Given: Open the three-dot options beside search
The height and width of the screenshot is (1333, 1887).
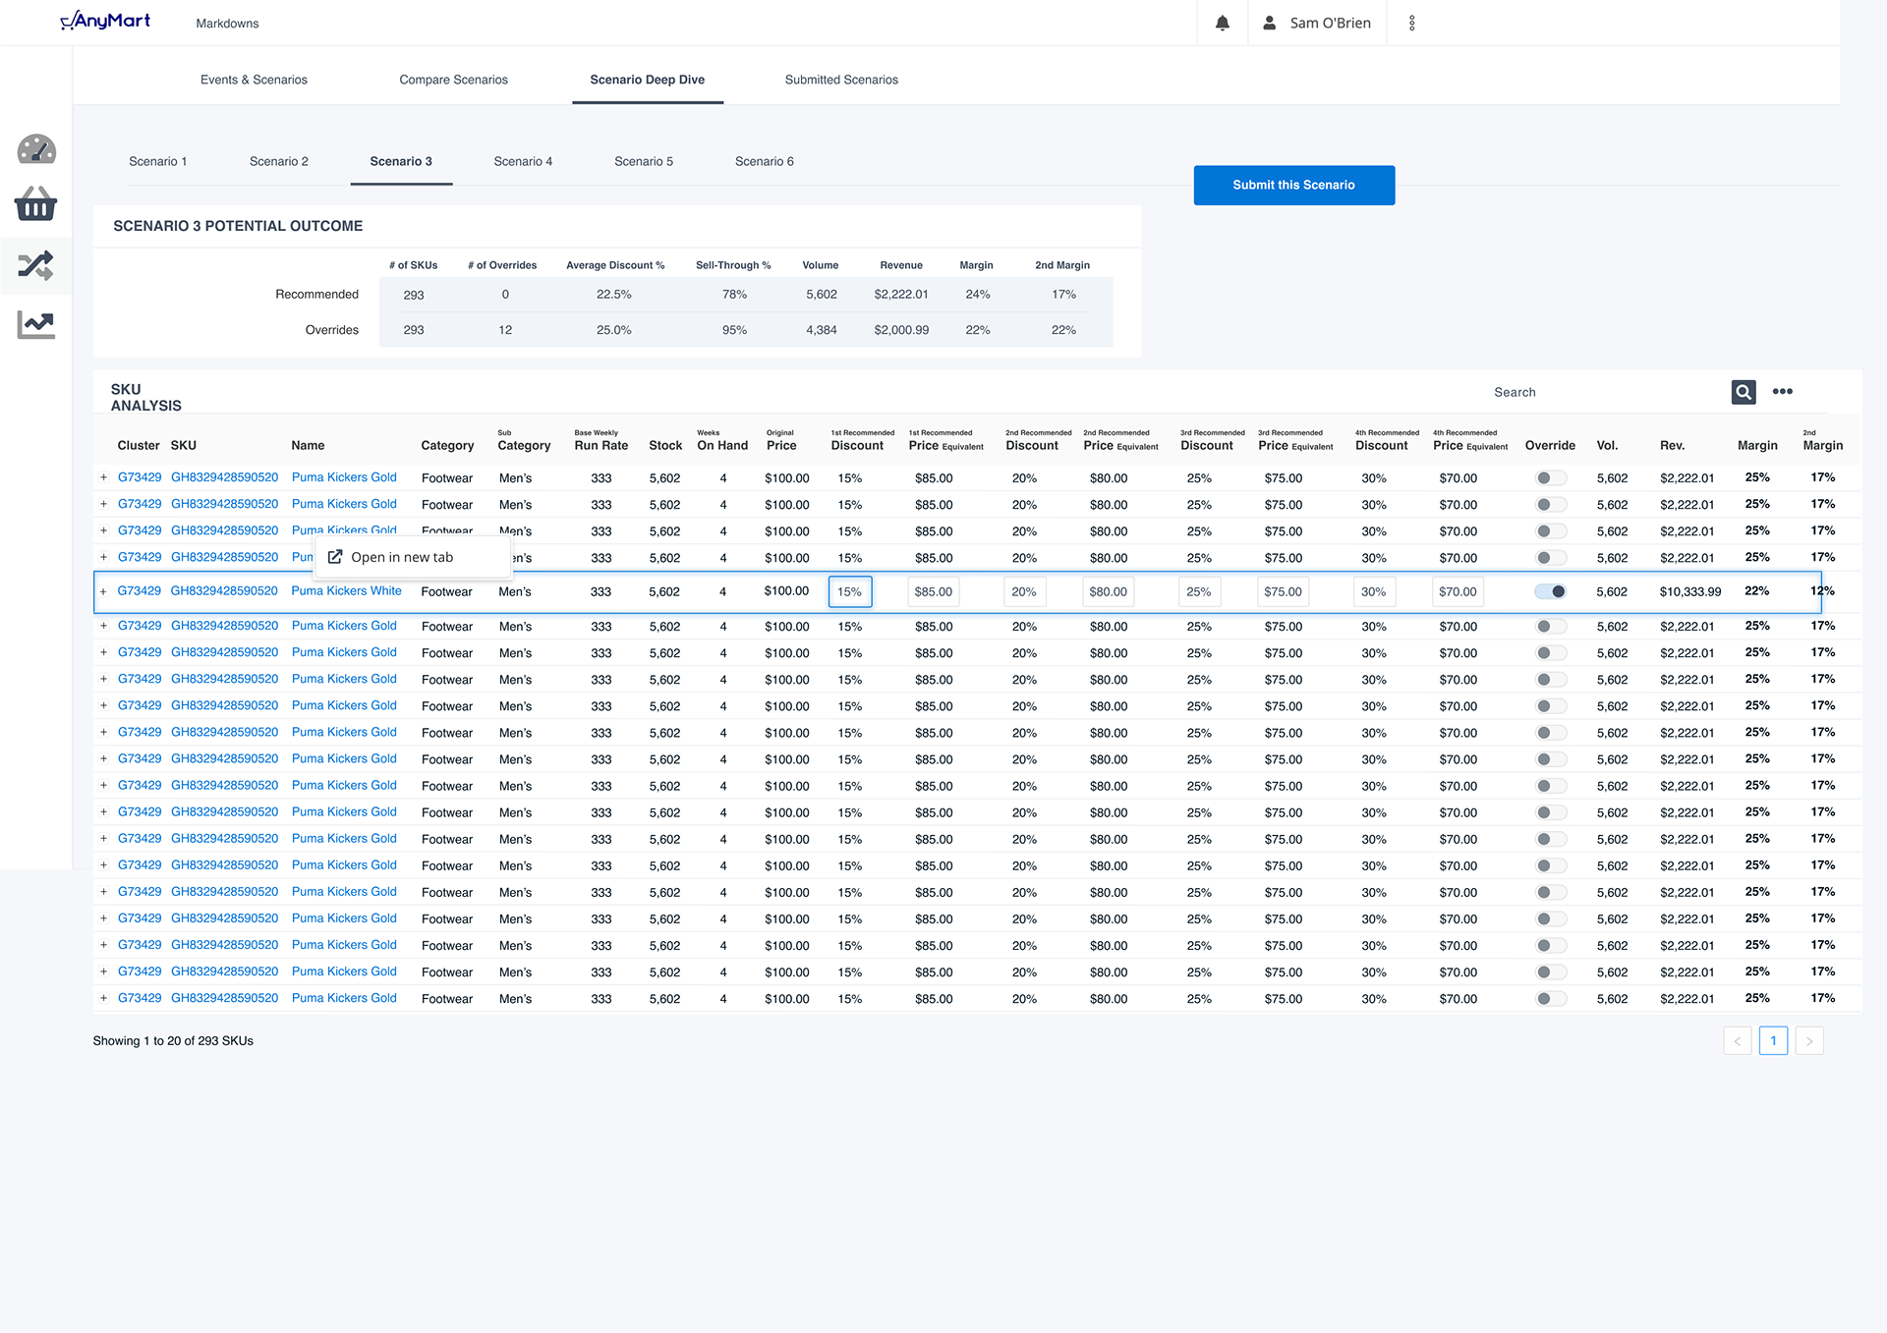Looking at the screenshot, I should point(1782,392).
